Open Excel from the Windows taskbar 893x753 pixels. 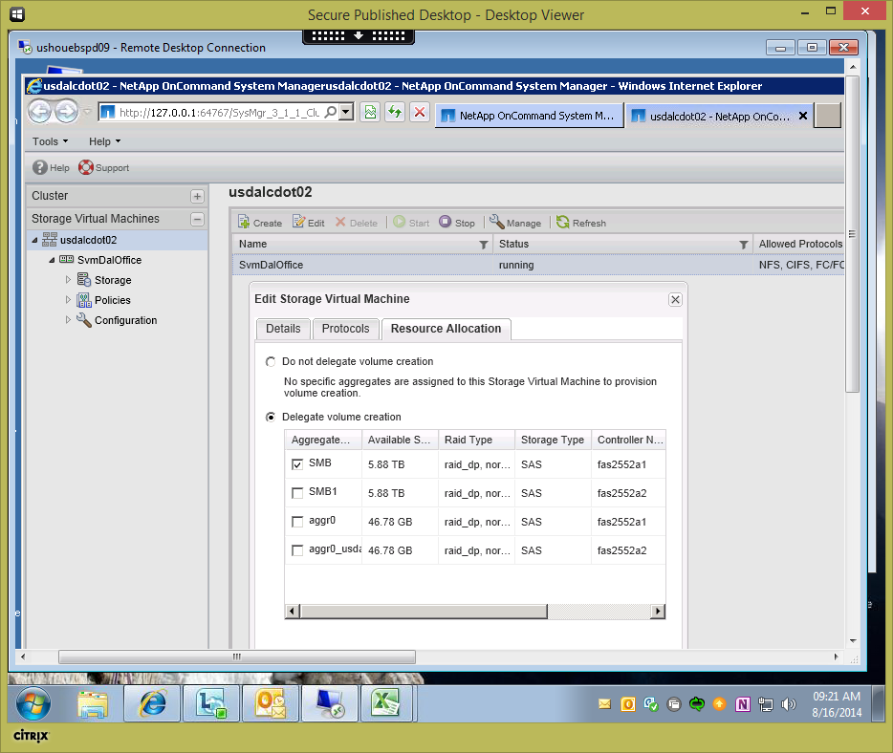384,704
